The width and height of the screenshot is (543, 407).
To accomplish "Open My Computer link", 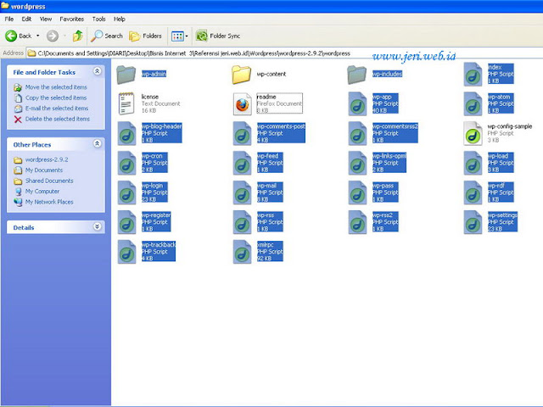I will click(x=42, y=192).
